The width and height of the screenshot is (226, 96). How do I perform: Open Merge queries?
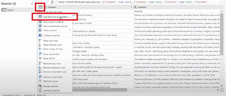coord(51,86)
